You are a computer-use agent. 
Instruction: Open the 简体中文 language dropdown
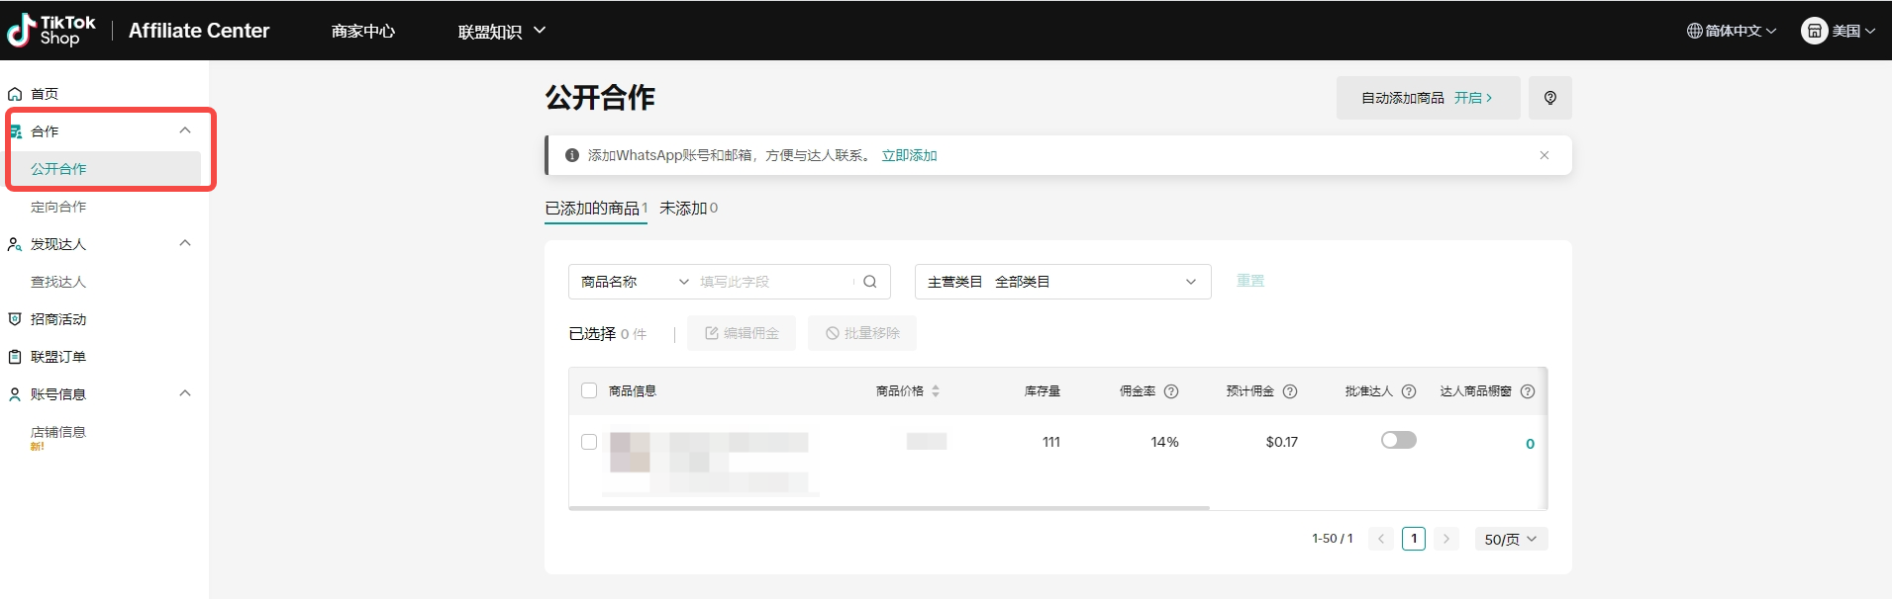point(1732,31)
